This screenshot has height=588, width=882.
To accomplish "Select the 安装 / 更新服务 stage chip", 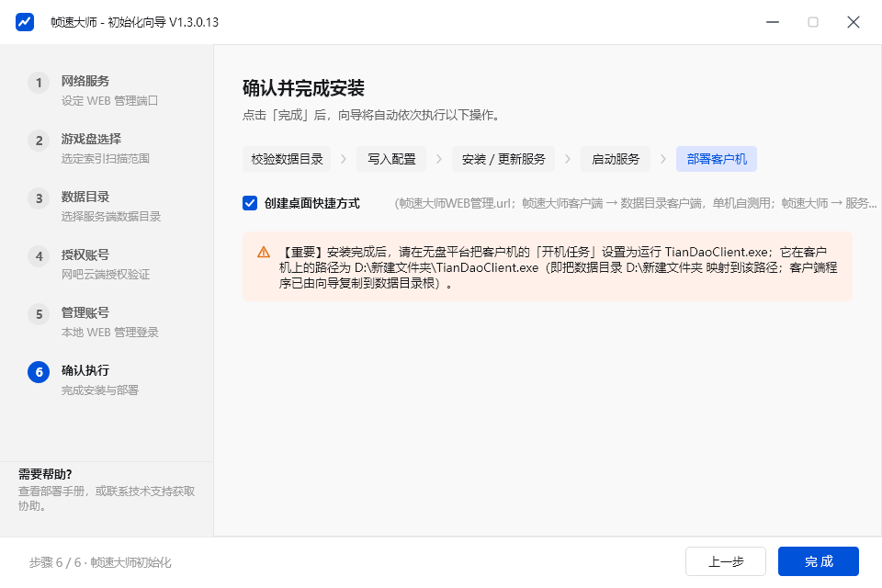I will tap(503, 159).
